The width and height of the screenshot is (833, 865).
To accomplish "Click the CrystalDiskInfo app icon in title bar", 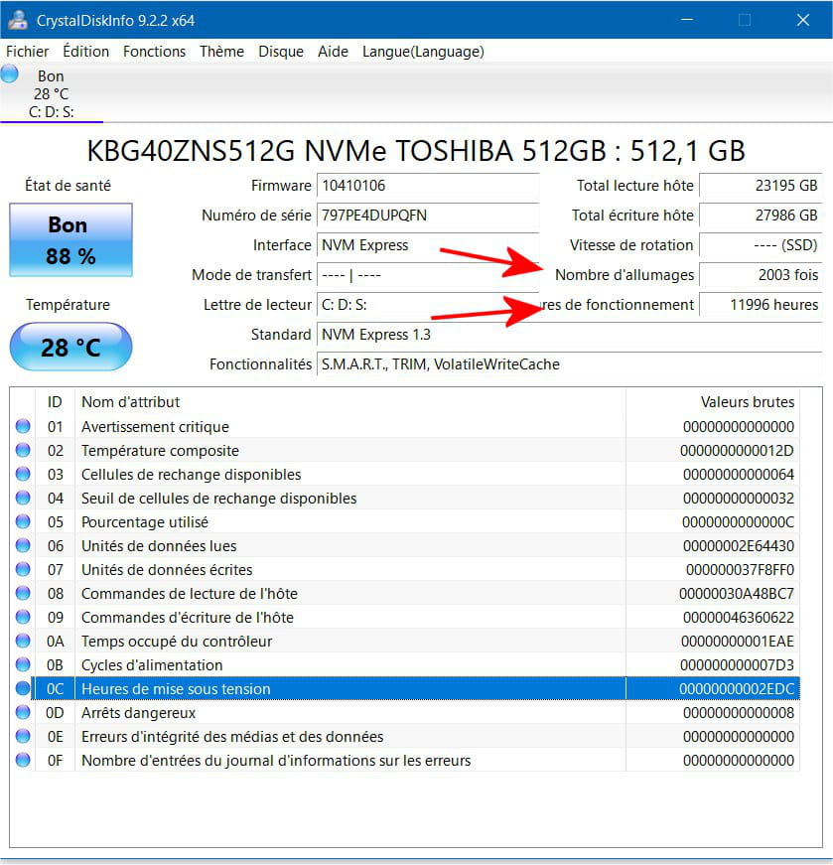I will [17, 20].
